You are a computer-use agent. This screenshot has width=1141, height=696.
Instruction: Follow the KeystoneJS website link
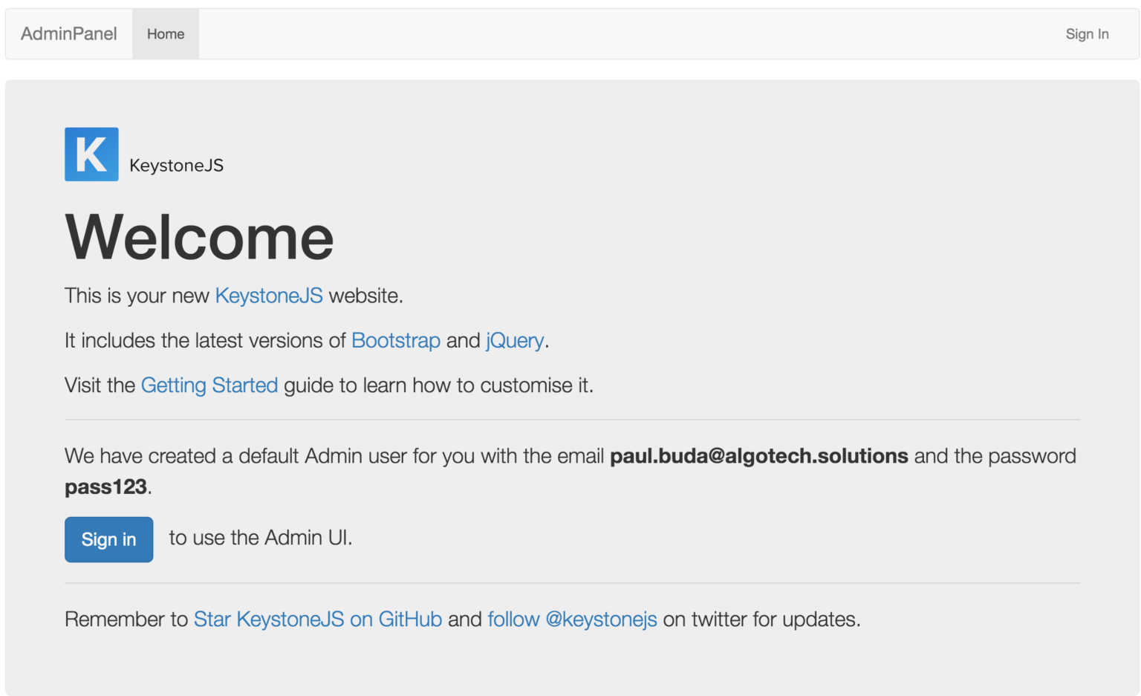click(x=269, y=296)
